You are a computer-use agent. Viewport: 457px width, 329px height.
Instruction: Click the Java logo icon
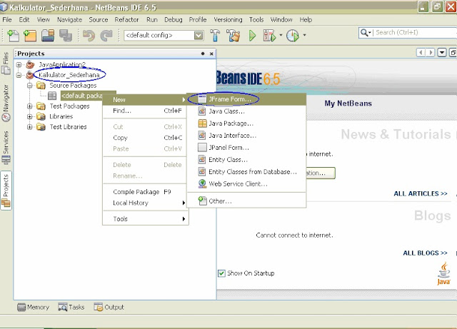click(443, 274)
